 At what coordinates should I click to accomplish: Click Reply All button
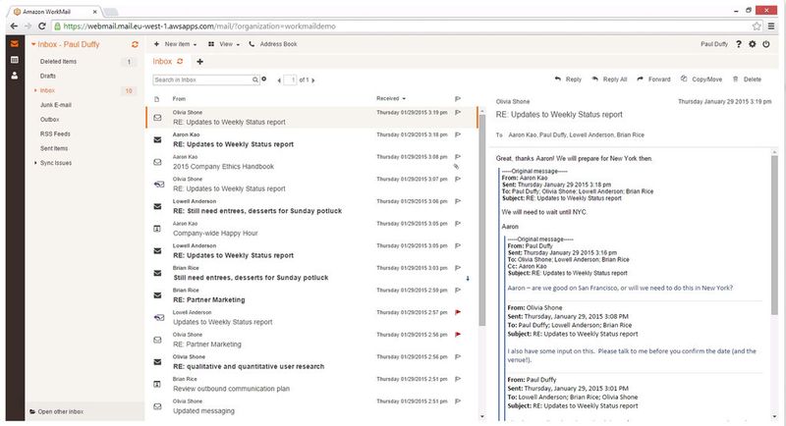click(610, 79)
